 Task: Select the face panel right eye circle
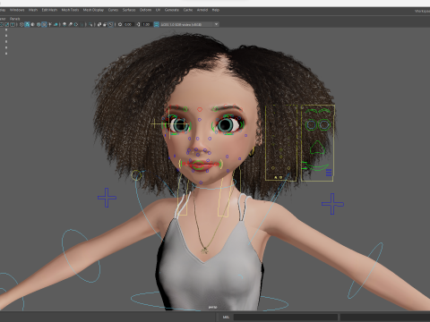[323, 124]
